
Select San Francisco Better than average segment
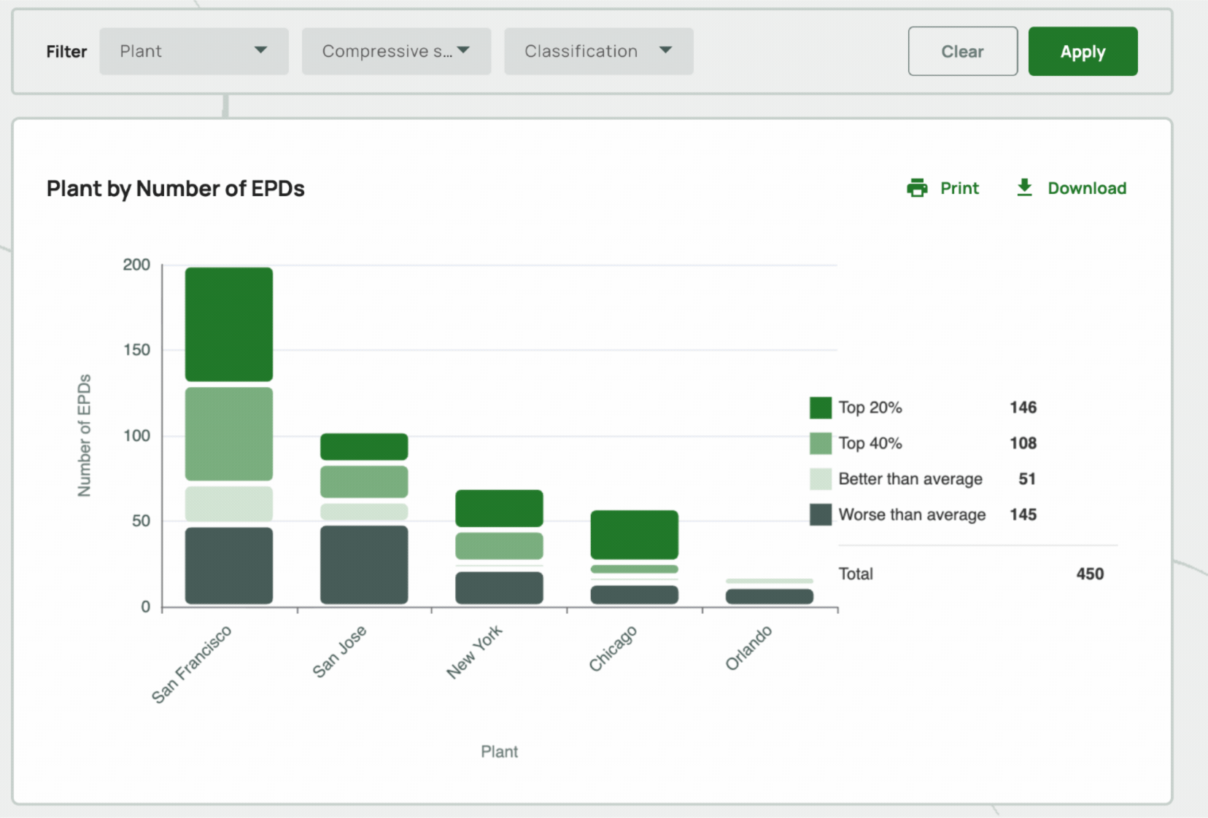coord(229,504)
